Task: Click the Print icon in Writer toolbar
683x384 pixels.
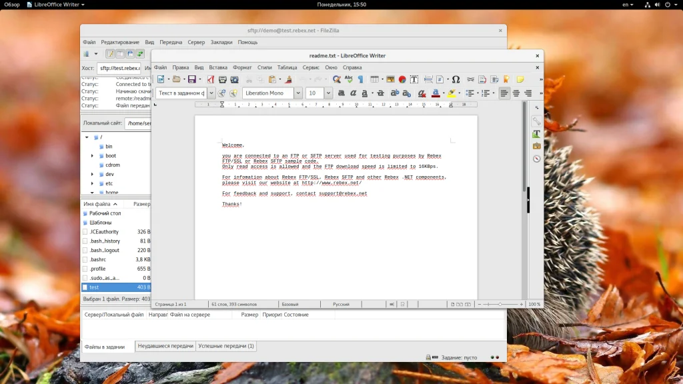Action: pyautogui.click(x=223, y=80)
